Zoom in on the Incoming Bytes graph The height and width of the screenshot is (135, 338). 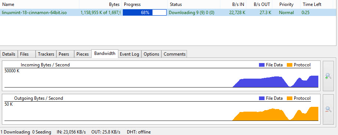328,76
